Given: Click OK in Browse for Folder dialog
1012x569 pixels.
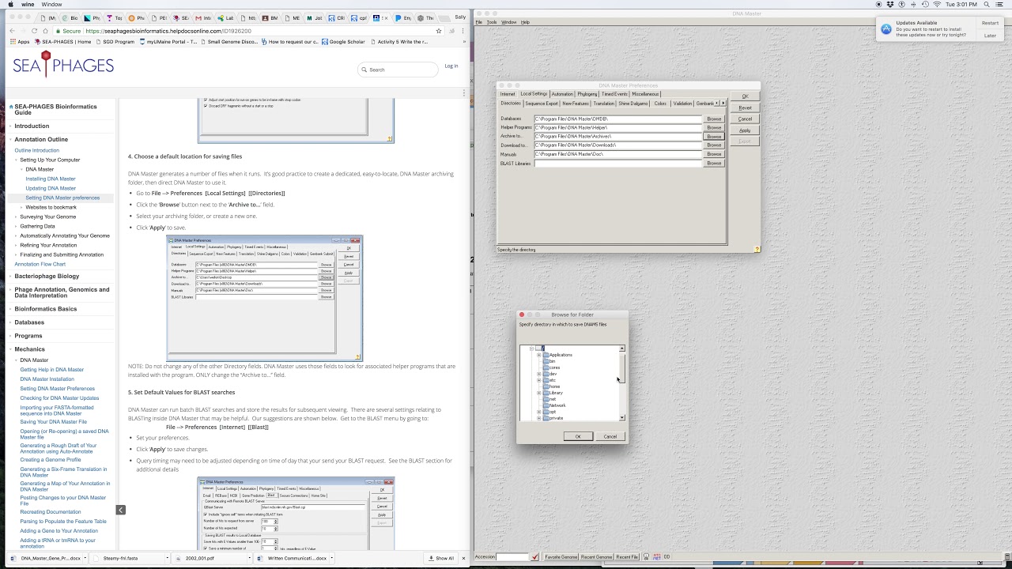Looking at the screenshot, I should click(x=578, y=436).
